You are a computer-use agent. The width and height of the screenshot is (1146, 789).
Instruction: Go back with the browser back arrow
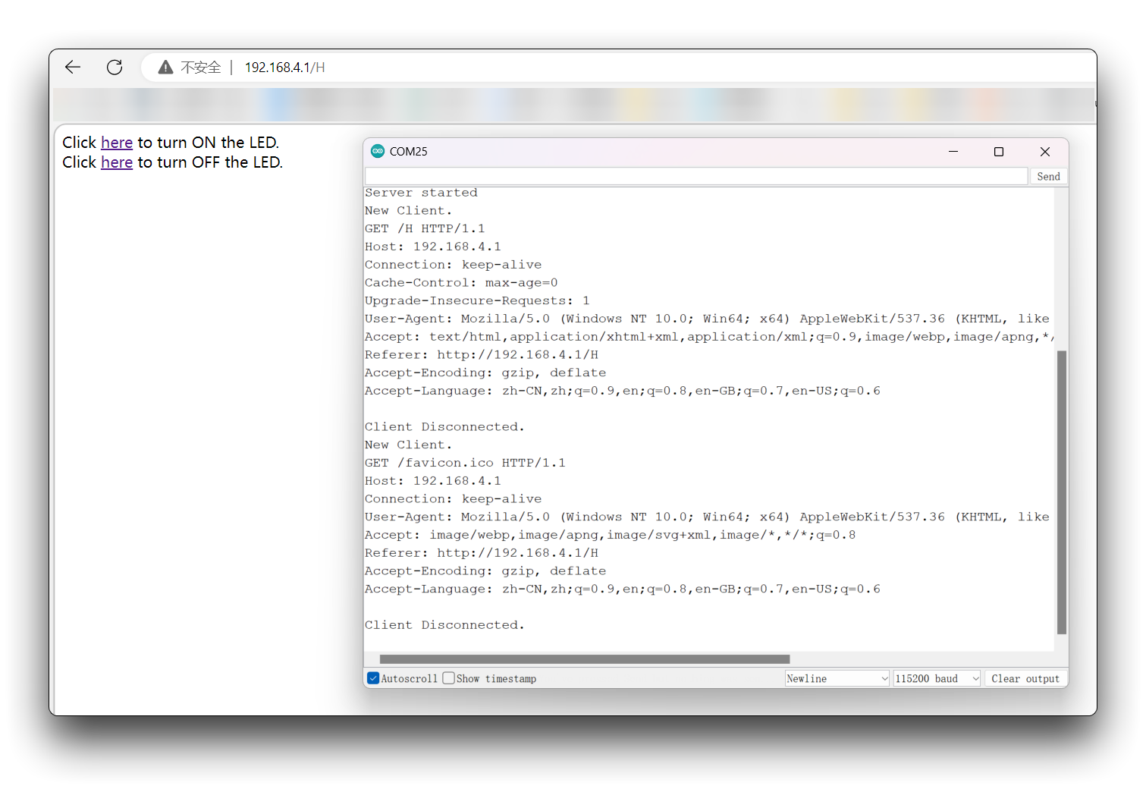73,68
